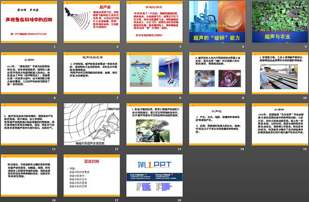Open slide 10 showing worker inspecting steel rails
309x202 pixels.
[x=280, y=73]
